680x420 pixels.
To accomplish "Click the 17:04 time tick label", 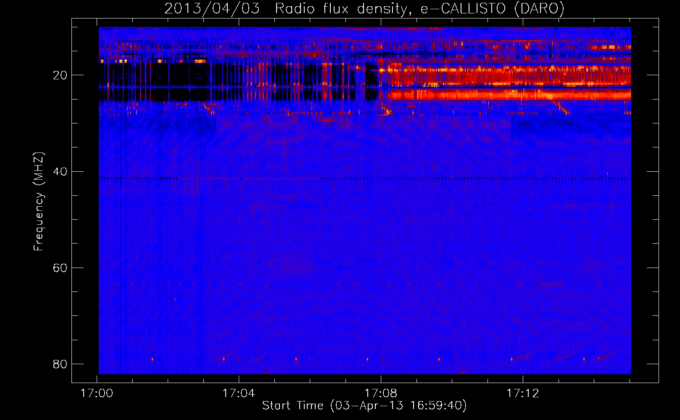I will pyautogui.click(x=239, y=394).
